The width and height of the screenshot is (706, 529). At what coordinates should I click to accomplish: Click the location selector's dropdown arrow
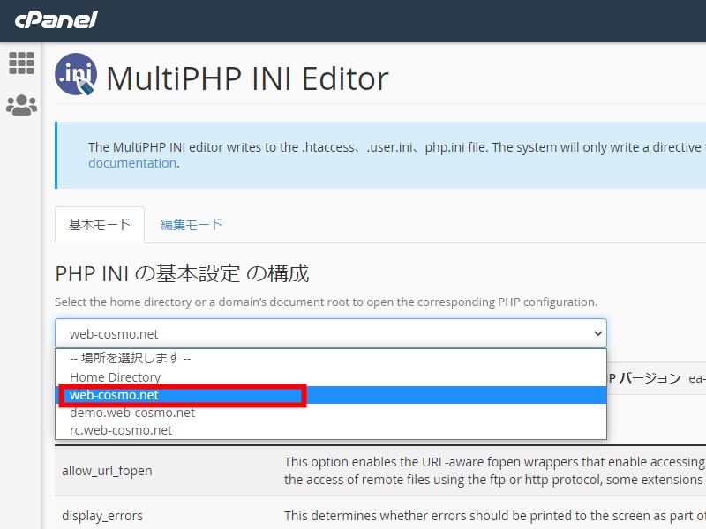pos(597,333)
